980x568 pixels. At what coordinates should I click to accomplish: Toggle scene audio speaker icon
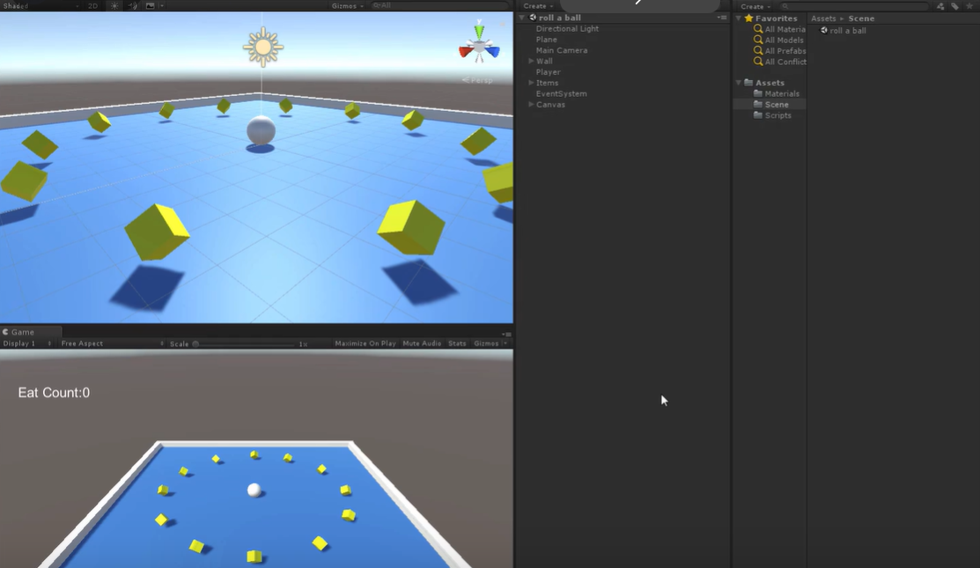tap(133, 5)
